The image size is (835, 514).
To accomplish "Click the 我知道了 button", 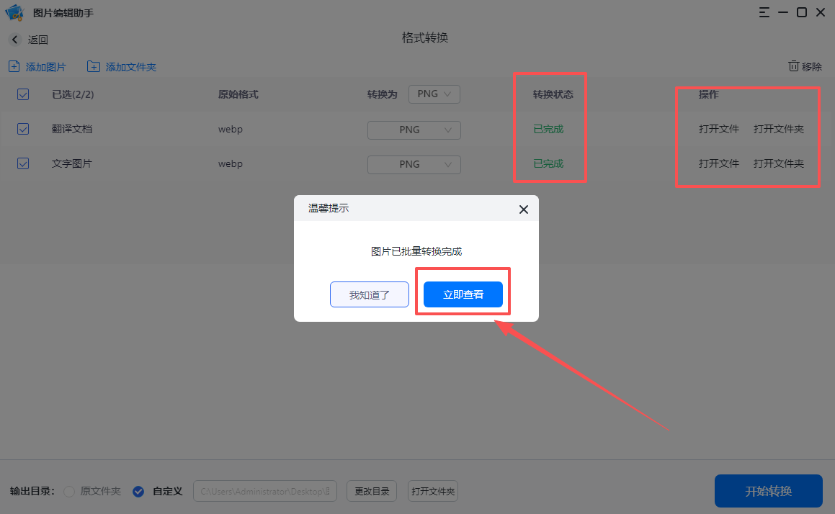I will [x=370, y=294].
